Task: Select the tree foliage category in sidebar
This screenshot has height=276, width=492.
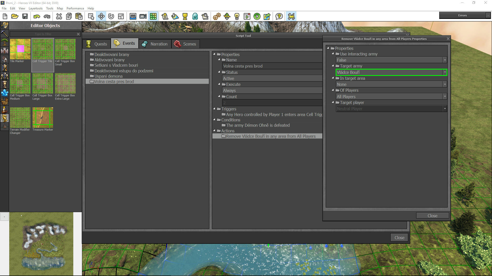Action: point(4,42)
